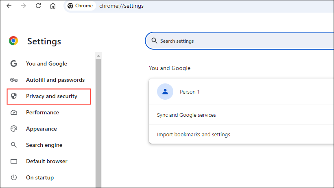
Task: Click the magnifier icon beside Search engine
Action: pyautogui.click(x=14, y=145)
